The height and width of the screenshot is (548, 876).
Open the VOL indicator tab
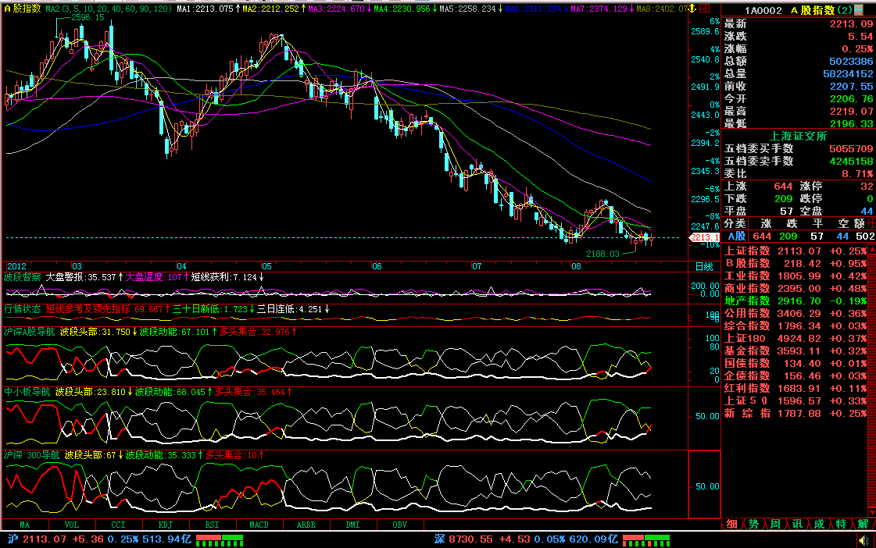(x=71, y=525)
